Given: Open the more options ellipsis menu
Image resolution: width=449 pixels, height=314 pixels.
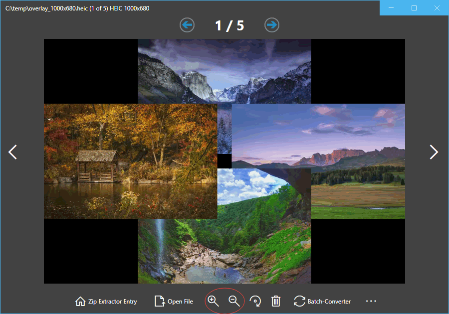Looking at the screenshot, I should click(371, 301).
